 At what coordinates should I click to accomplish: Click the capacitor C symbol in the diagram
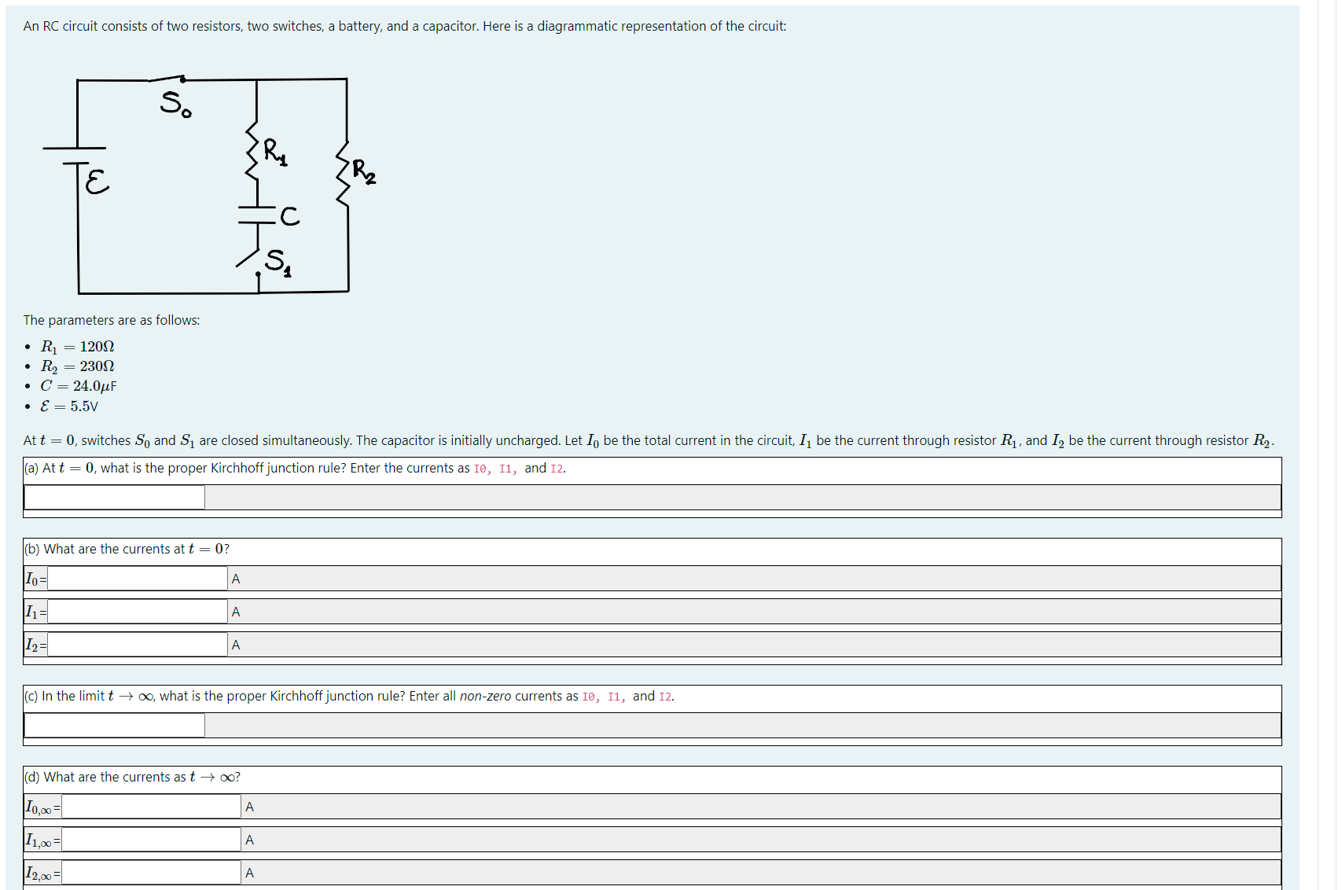point(257,215)
